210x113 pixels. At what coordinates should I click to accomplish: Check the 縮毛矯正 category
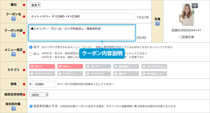[126, 66]
